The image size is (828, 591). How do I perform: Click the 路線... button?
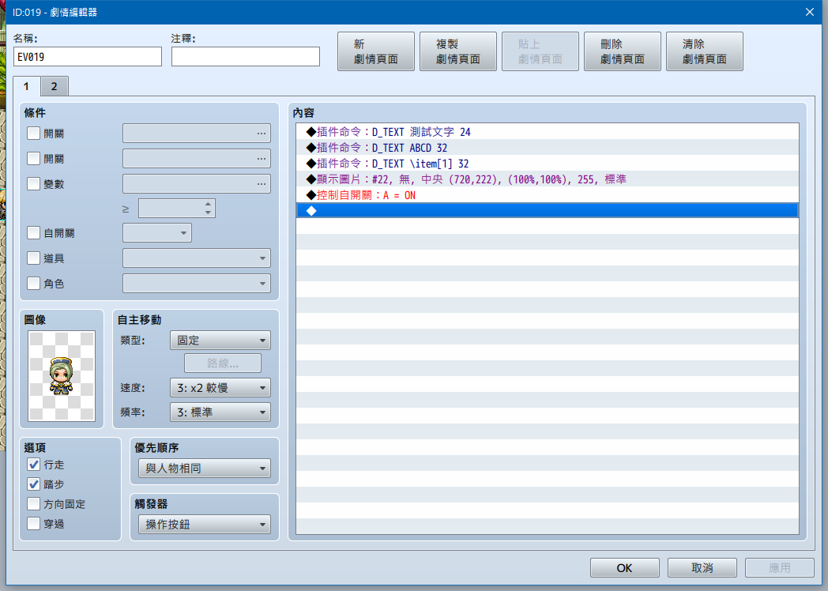coord(223,363)
